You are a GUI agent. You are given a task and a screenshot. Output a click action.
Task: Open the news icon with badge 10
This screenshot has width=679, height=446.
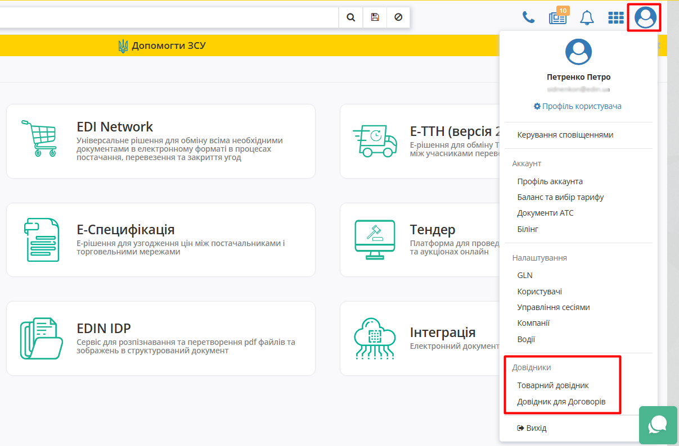[x=558, y=17]
